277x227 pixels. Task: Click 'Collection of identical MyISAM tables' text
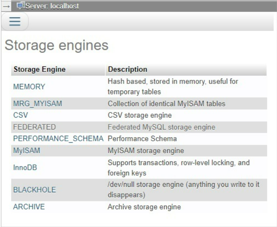click(x=166, y=104)
